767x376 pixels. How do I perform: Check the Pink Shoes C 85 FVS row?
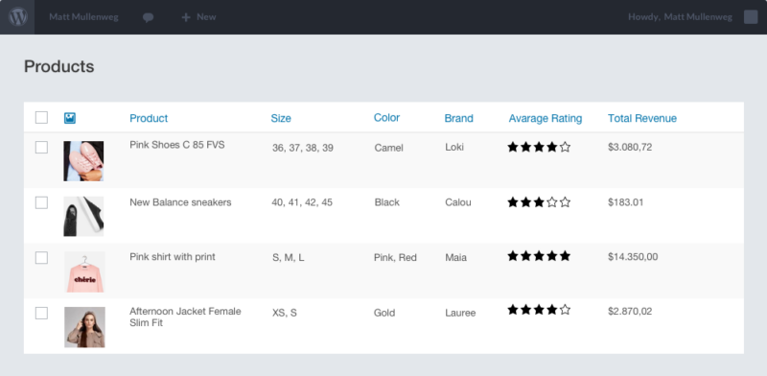click(41, 148)
